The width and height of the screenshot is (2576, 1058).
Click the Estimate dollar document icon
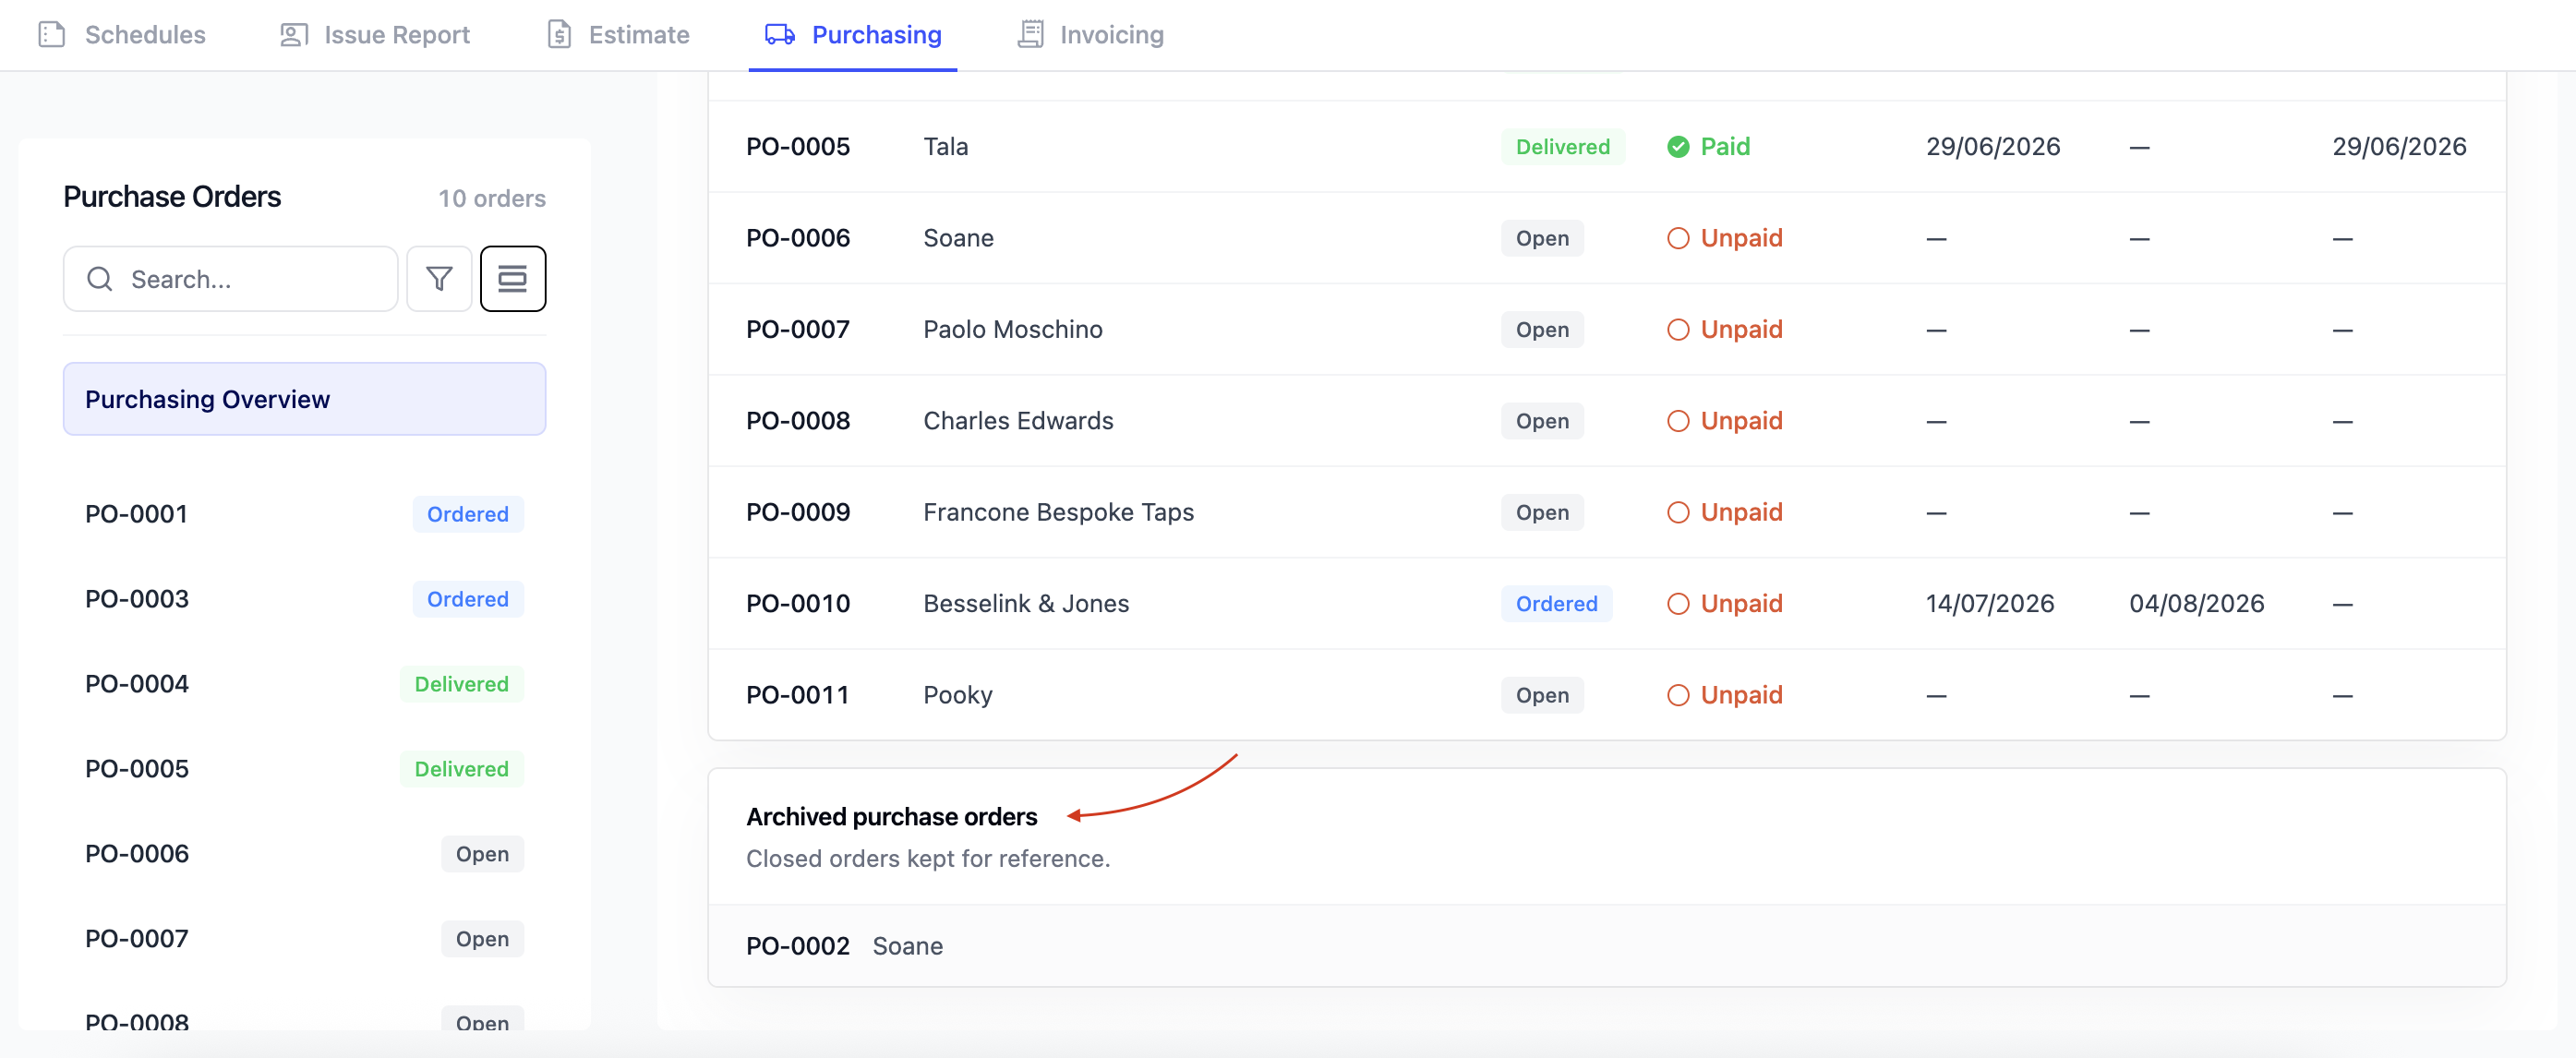coord(560,35)
